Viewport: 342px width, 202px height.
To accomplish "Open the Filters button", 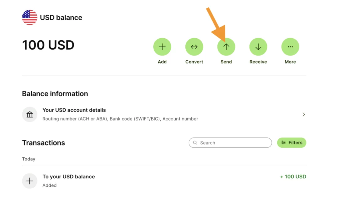I will coord(292,143).
